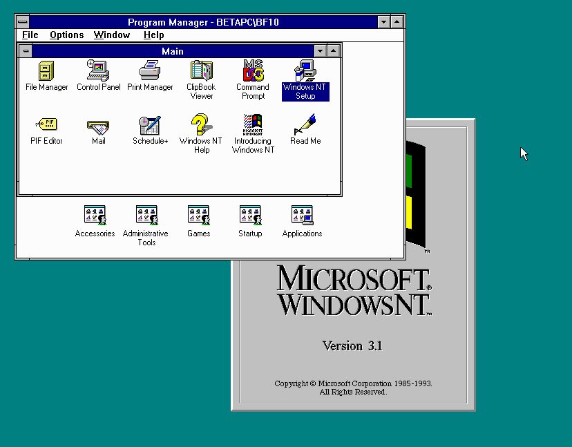Click the 'All Rights Reserved.' text

pyautogui.click(x=353, y=392)
